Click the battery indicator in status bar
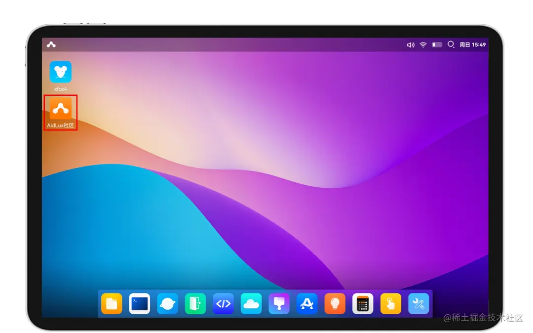The height and width of the screenshot is (333, 533). click(437, 44)
